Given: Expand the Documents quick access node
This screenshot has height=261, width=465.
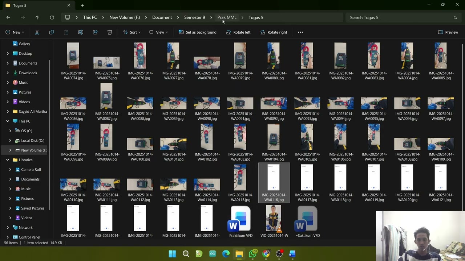Looking at the screenshot, I should click(x=8, y=63).
